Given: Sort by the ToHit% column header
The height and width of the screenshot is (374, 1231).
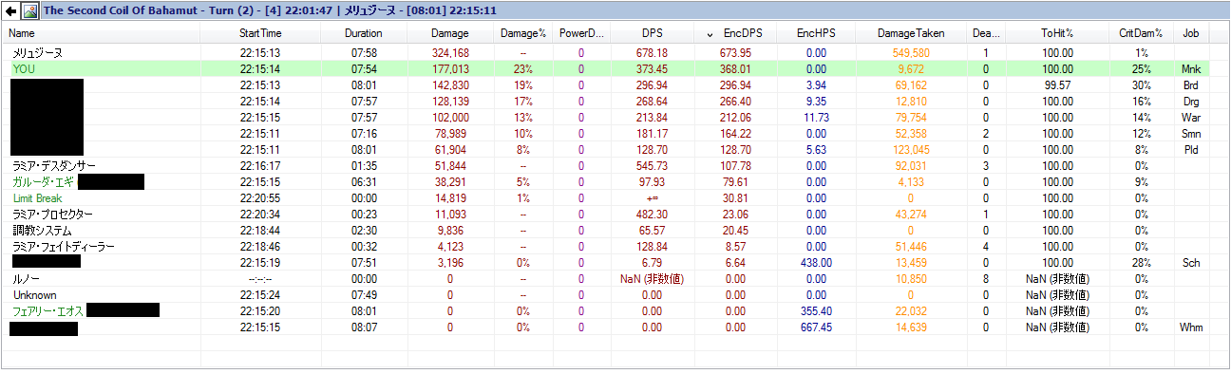Looking at the screenshot, I should [1056, 33].
